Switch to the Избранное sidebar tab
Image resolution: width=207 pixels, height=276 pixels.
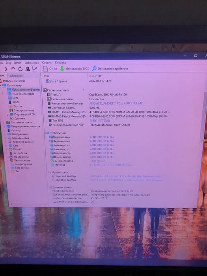click(16, 76)
